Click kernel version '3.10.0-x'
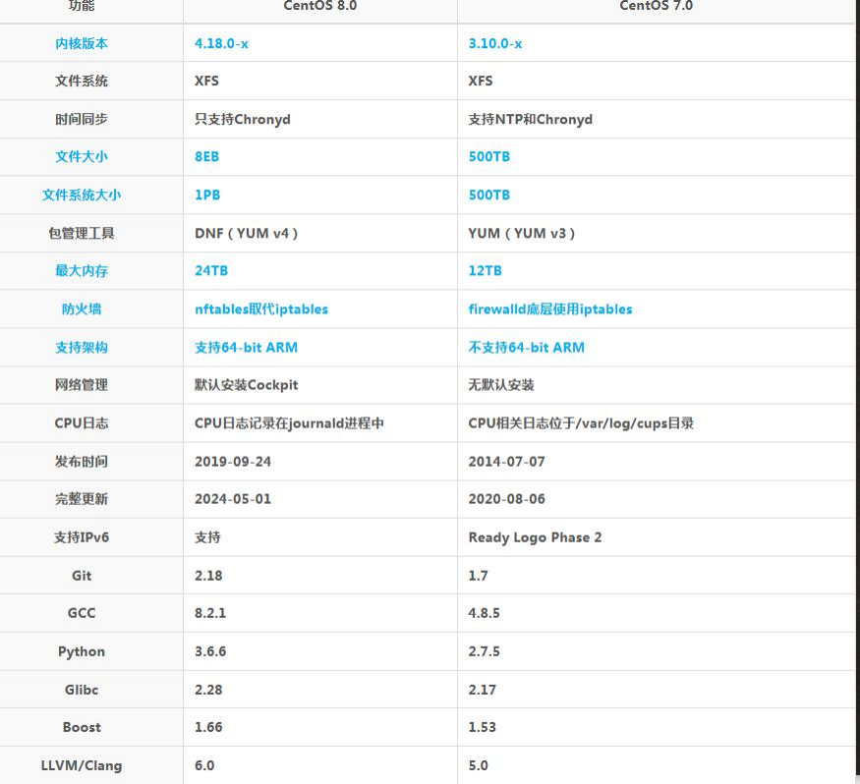Screen dimensions: 860x784 click(x=495, y=43)
